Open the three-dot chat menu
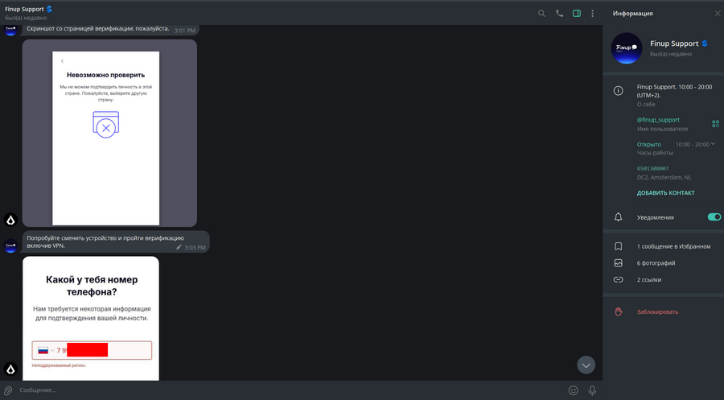This screenshot has height=400, width=724. click(x=592, y=14)
